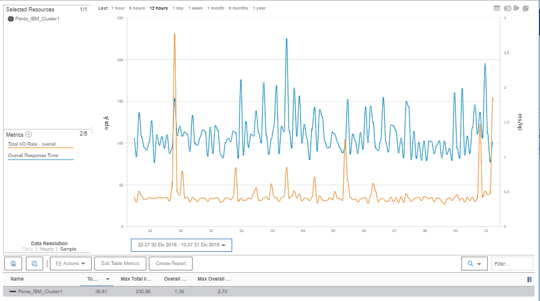The width and height of the screenshot is (540, 301).
Task: Switch chart to table view icon
Action: point(497,8)
